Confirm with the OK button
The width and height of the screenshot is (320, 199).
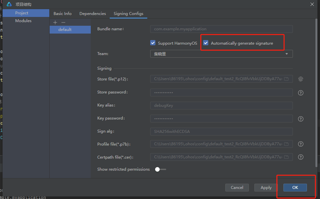tap(295, 188)
